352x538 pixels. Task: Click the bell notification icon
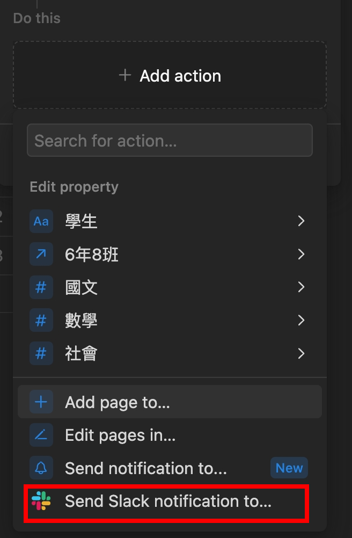pyautogui.click(x=41, y=468)
